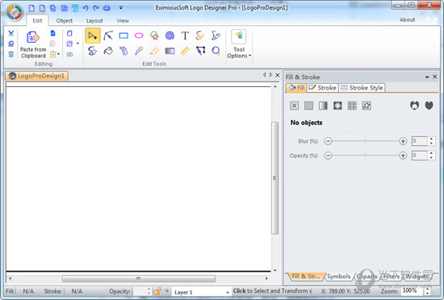444x300 pixels.
Task: Select the Rectangle tool
Action: pos(124,35)
